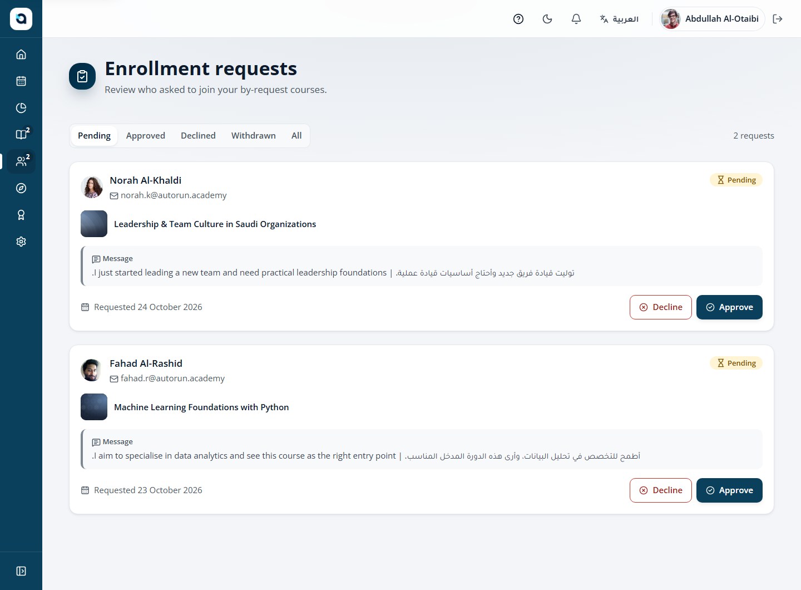Switch to the Approved tab
Image resolution: width=801 pixels, height=590 pixels.
coord(146,136)
